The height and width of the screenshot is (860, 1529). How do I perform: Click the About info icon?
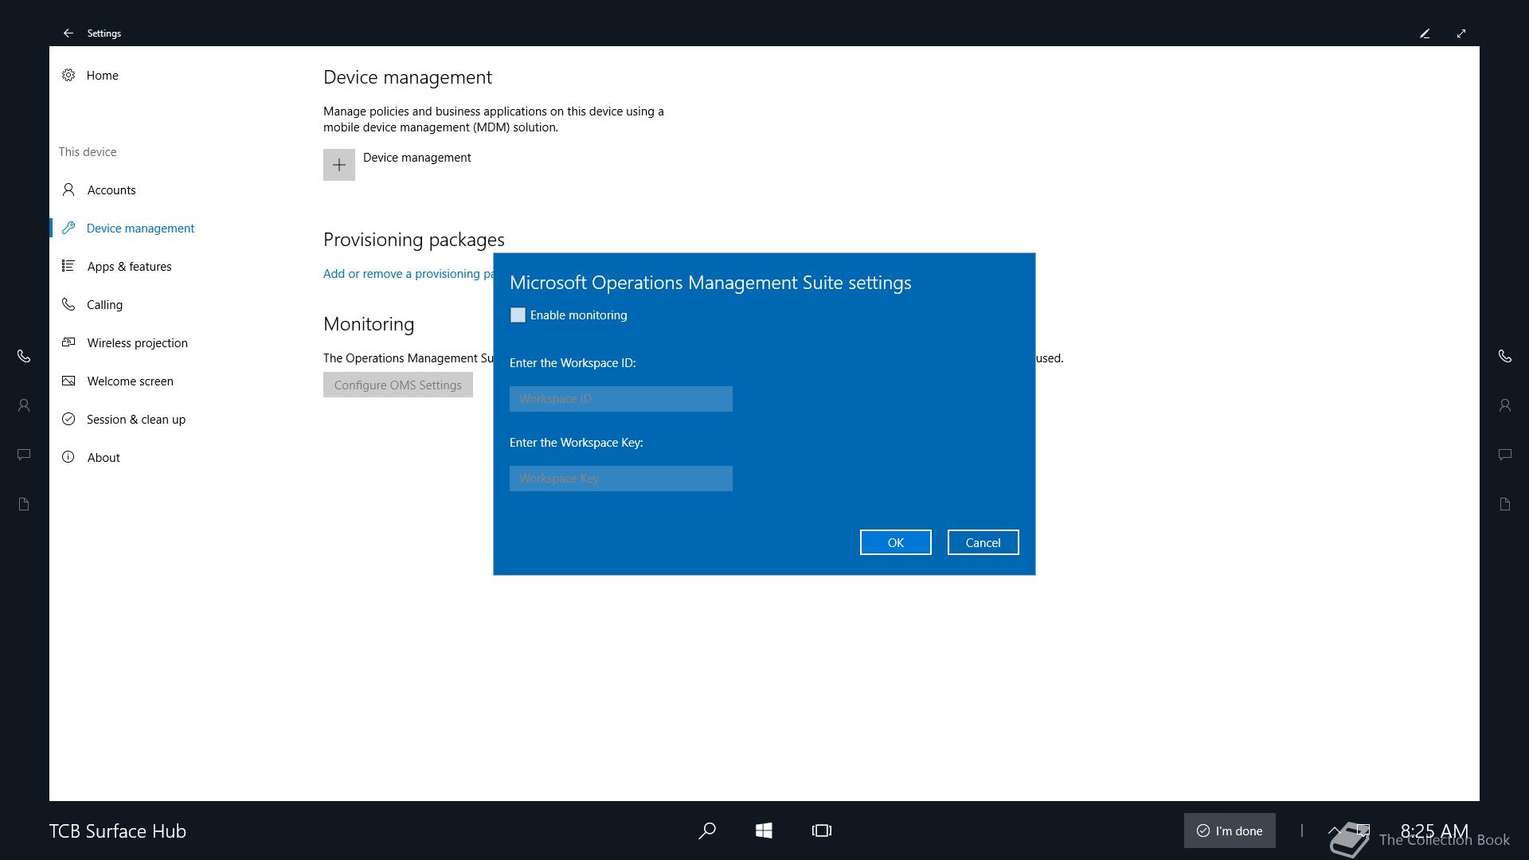(x=68, y=457)
